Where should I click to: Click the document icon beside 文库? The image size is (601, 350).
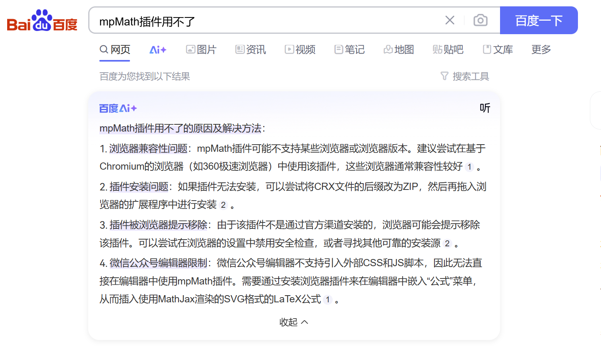[487, 49]
